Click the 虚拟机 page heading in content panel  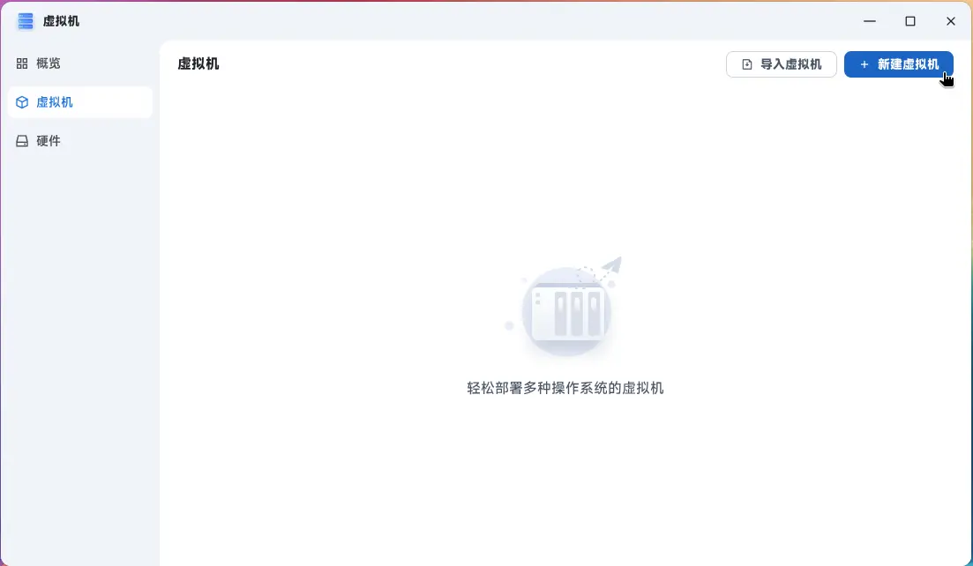pyautogui.click(x=198, y=63)
